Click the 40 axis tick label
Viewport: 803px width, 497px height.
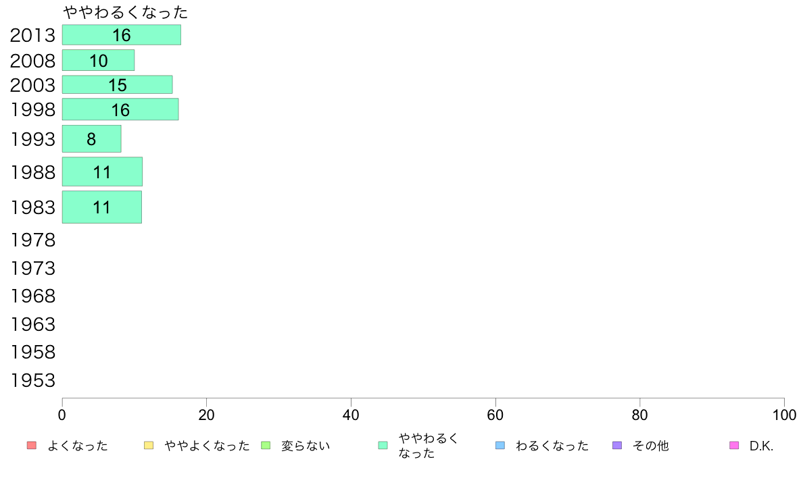351,415
